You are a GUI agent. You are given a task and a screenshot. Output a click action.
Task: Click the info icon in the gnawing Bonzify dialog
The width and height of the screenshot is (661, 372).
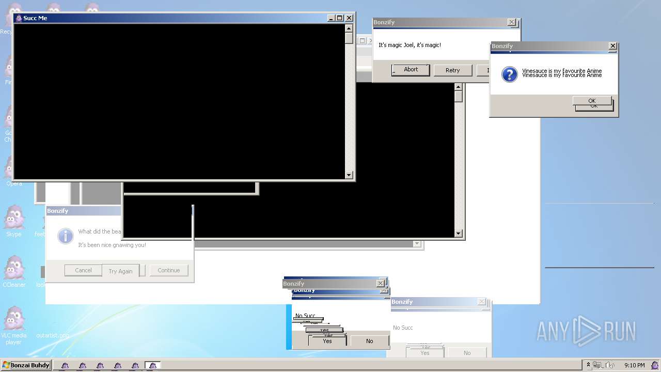65,236
